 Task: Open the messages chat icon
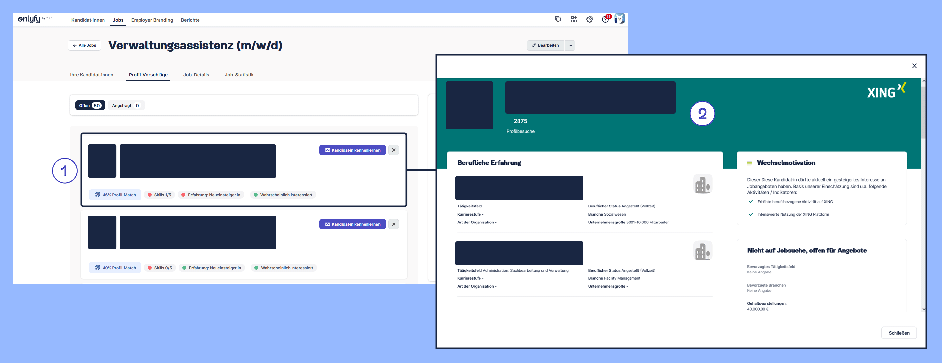pyautogui.click(x=558, y=19)
